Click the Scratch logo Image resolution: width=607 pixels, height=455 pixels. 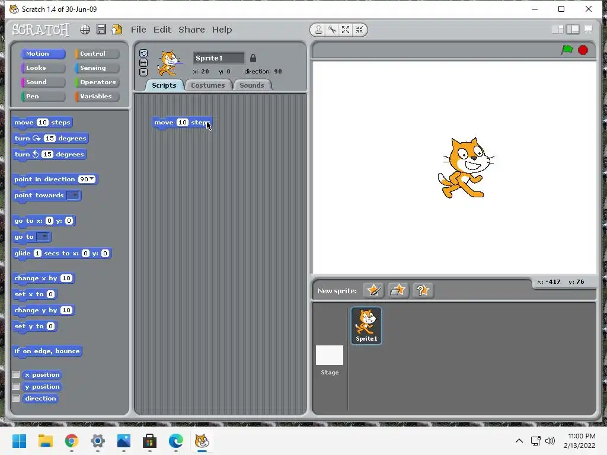[x=40, y=30]
